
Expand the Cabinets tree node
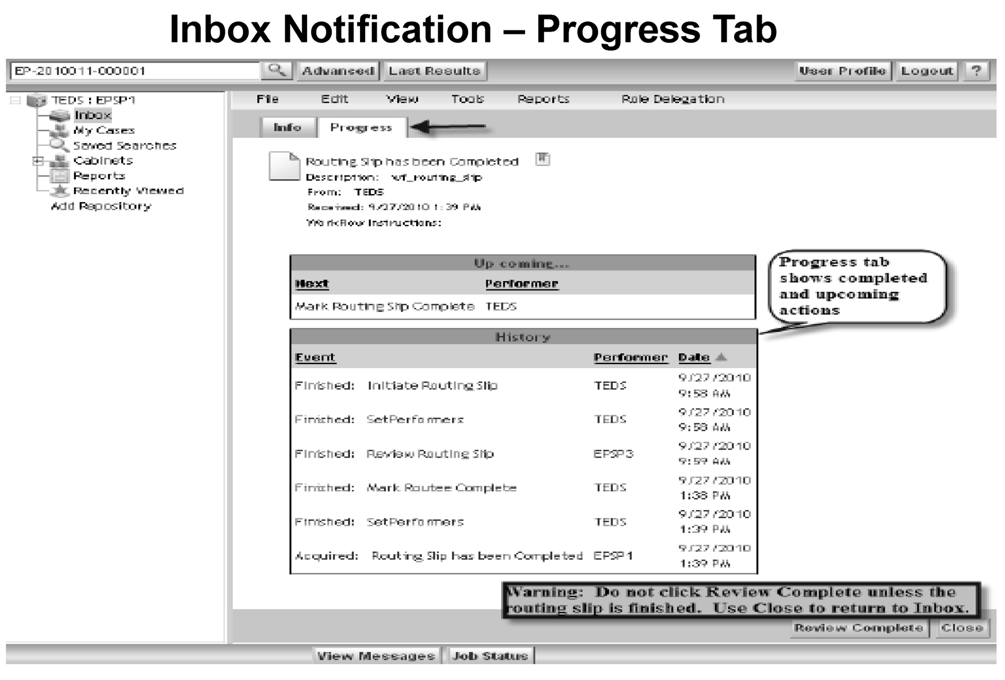click(x=38, y=161)
